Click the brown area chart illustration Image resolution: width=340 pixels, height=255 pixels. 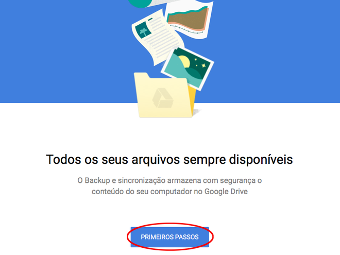188,19
